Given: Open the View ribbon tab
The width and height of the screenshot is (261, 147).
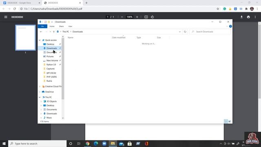Looking at the screenshot, I should tap(70, 26).
